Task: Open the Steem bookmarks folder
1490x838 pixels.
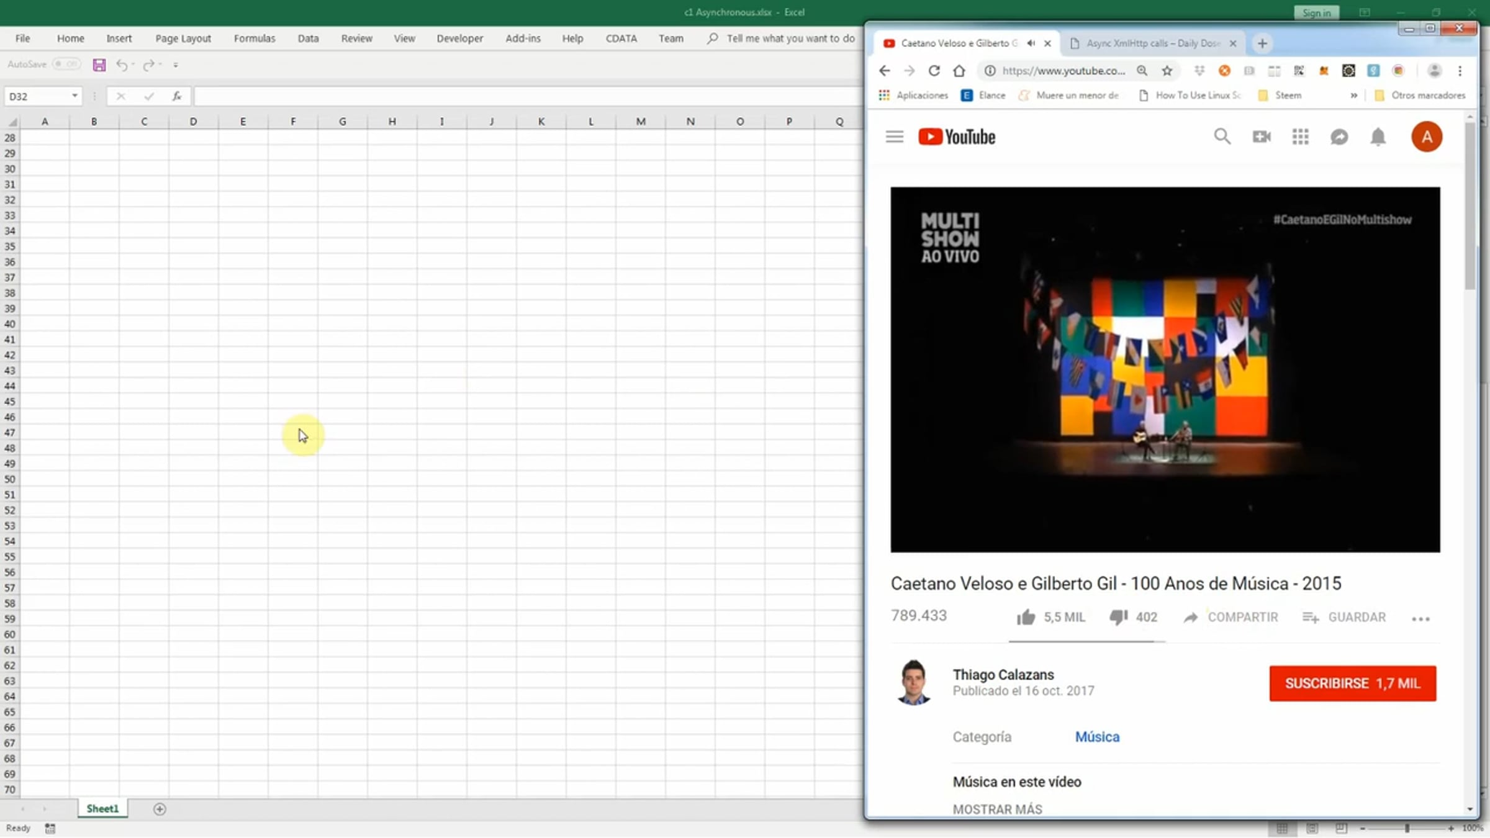Action: click(x=1280, y=96)
